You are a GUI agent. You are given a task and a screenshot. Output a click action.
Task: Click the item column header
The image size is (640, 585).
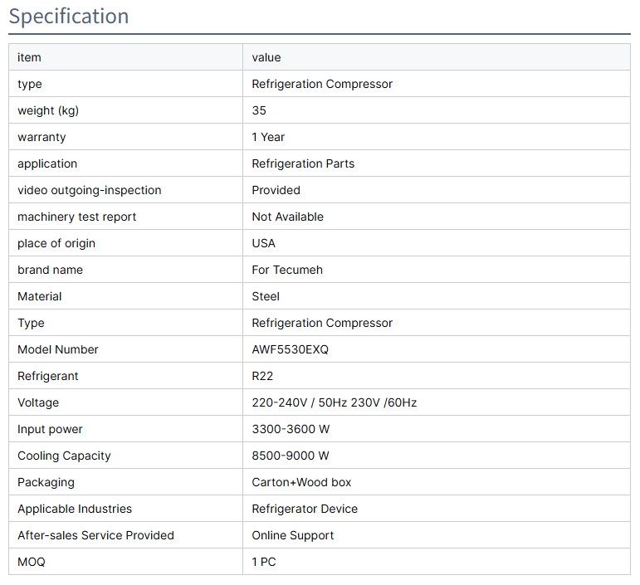[x=29, y=57]
